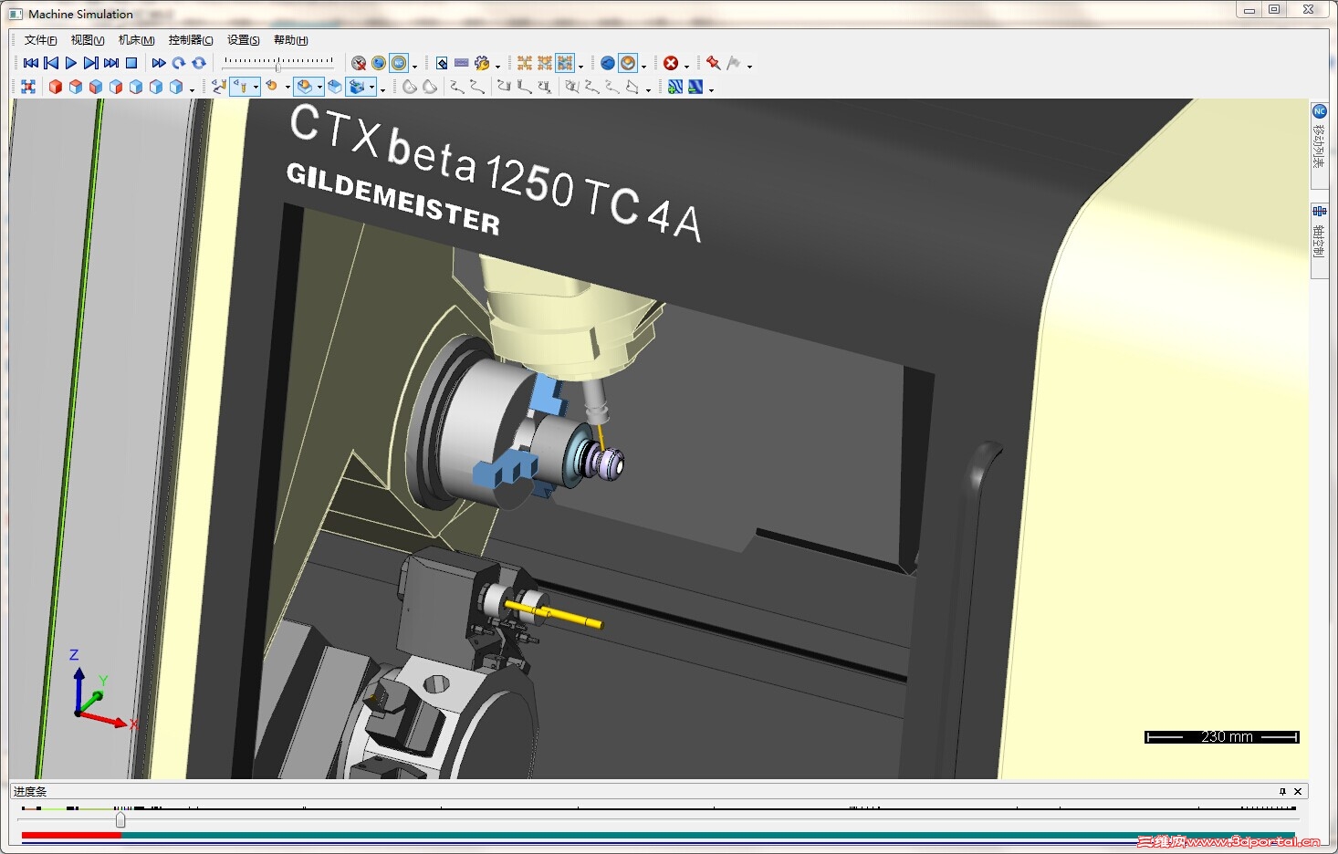Click the gray flag icon
This screenshot has width=1338, height=854.
(x=734, y=63)
